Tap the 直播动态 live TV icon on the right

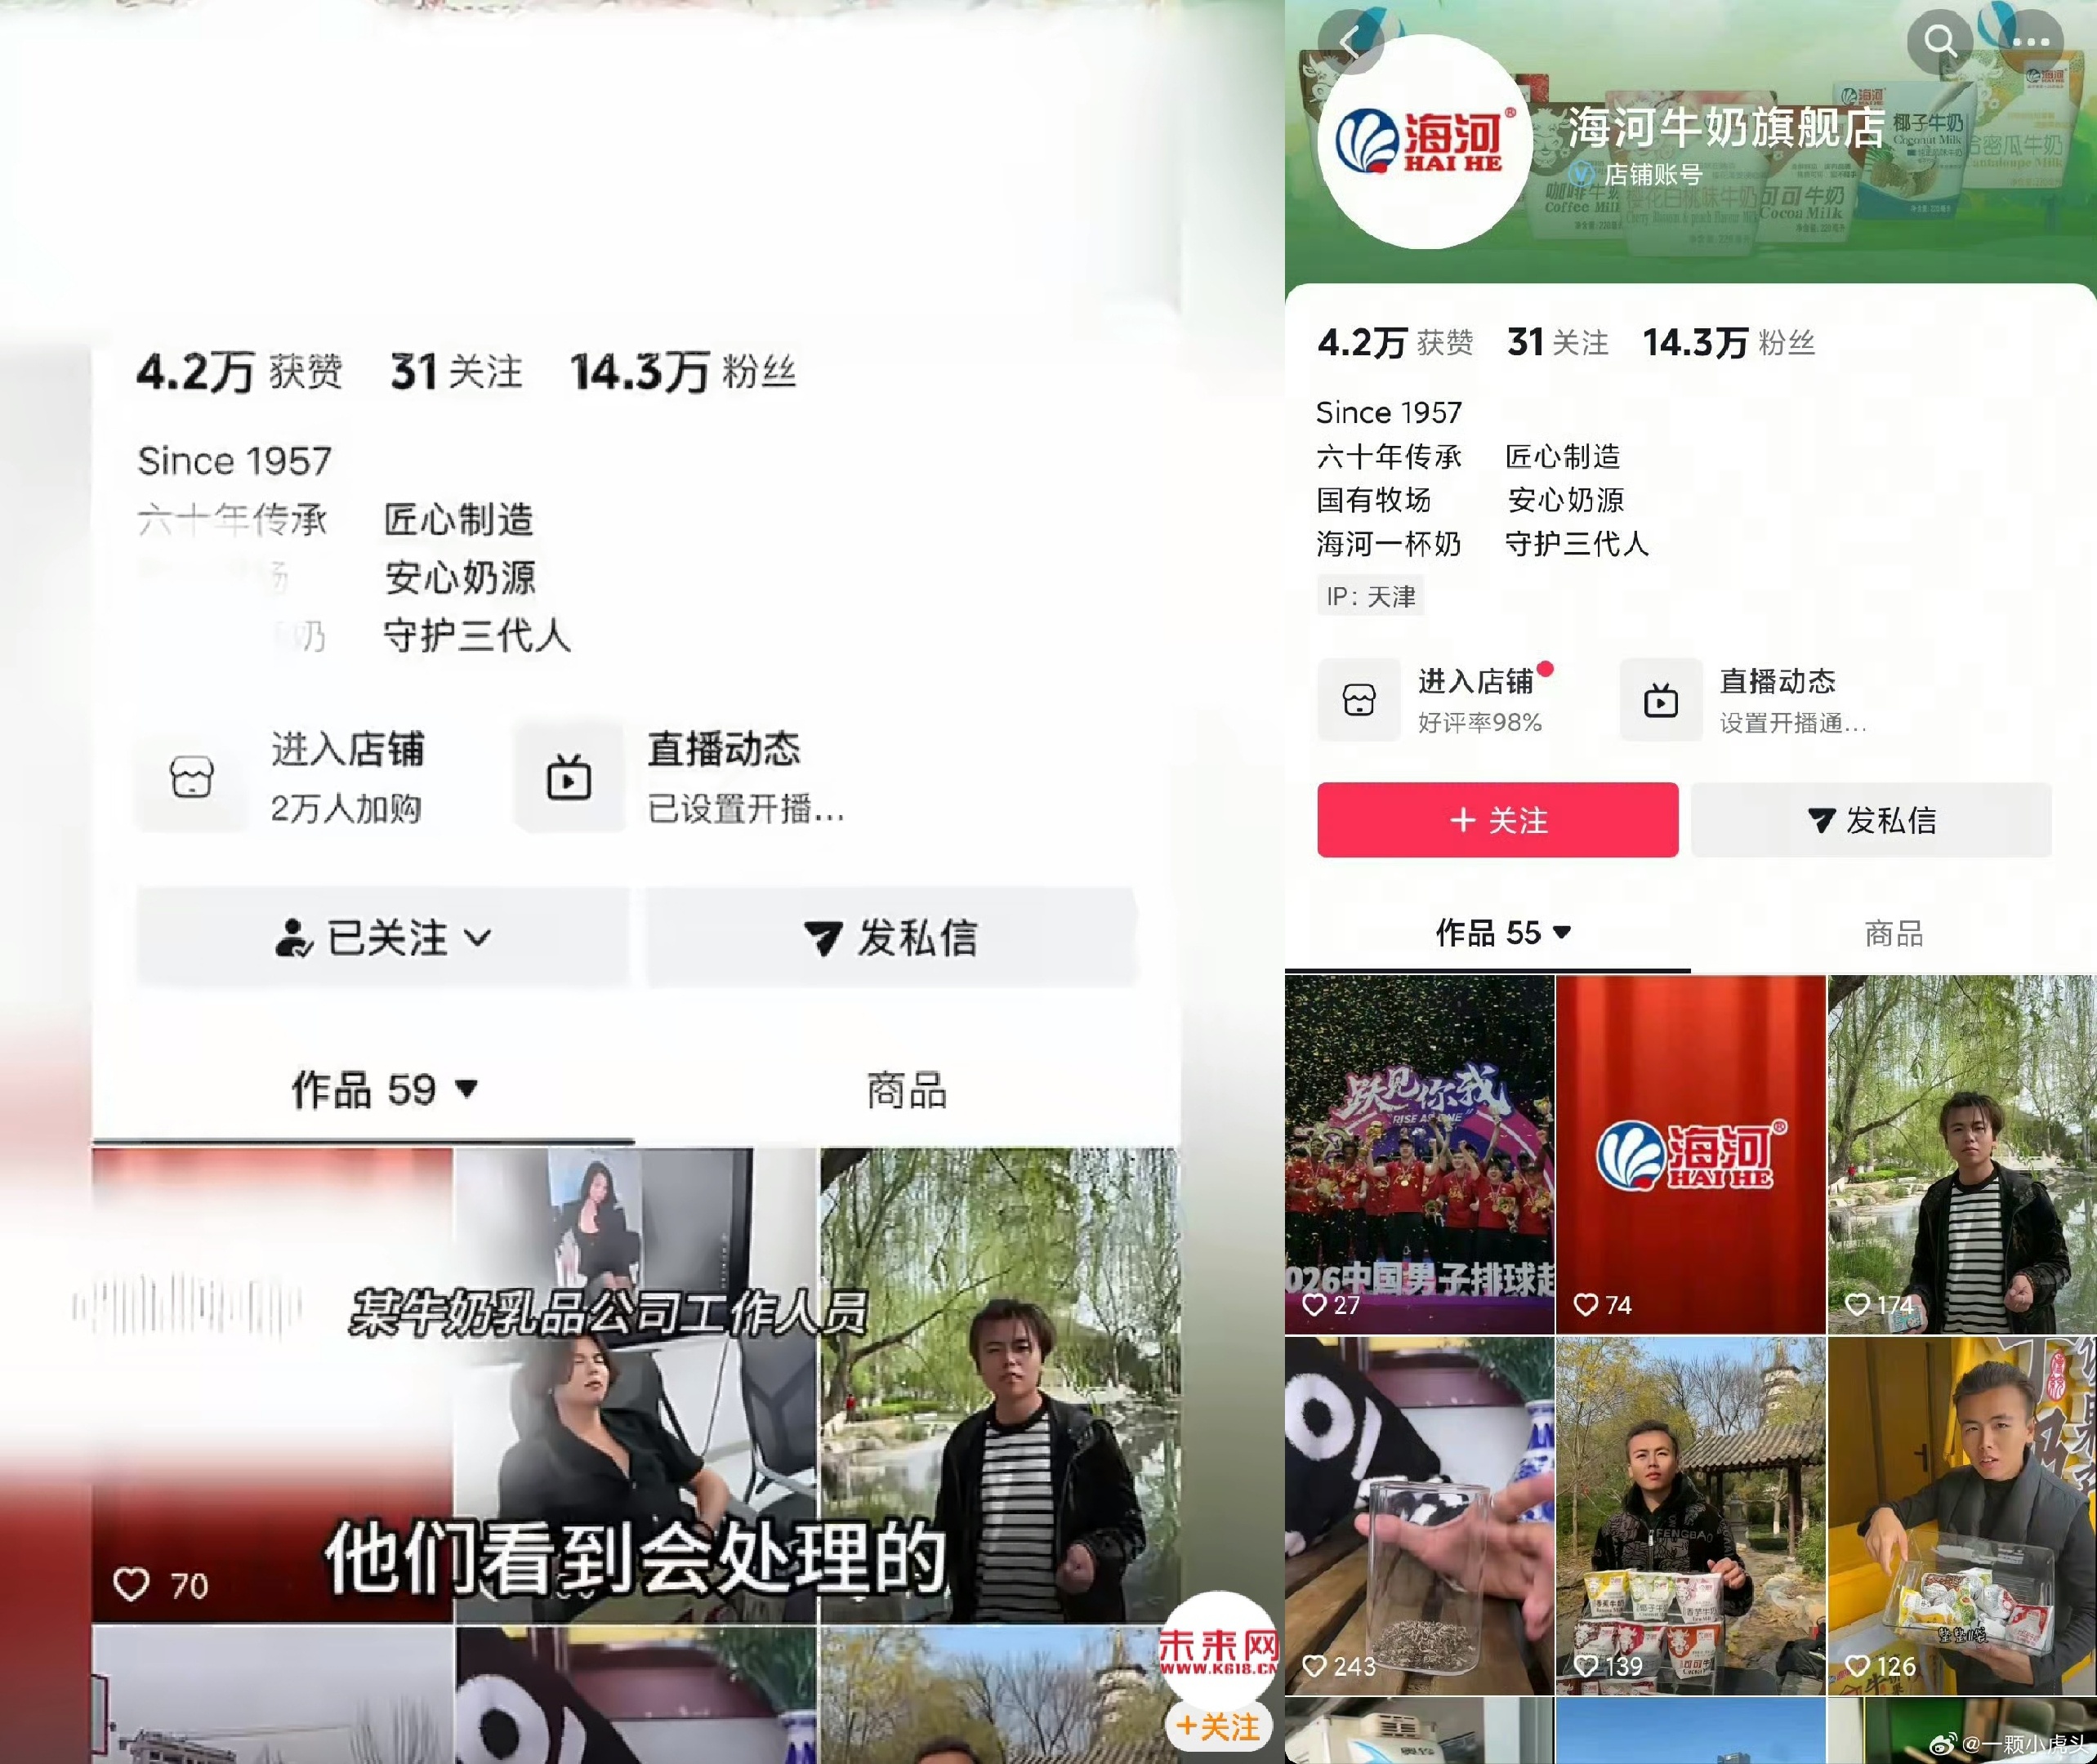(x=1661, y=700)
